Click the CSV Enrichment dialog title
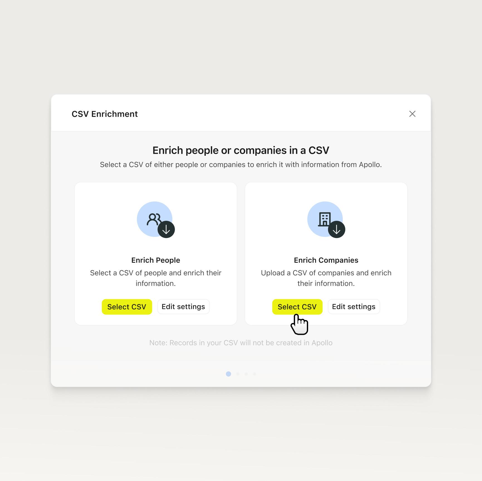The height and width of the screenshot is (481, 482). (105, 114)
